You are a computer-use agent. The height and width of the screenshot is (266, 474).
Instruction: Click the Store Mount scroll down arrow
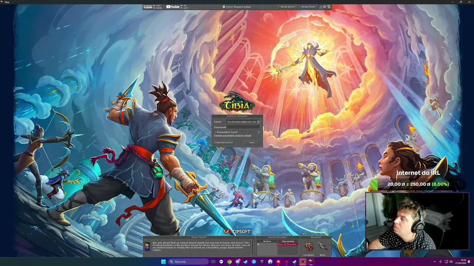coord(253,255)
